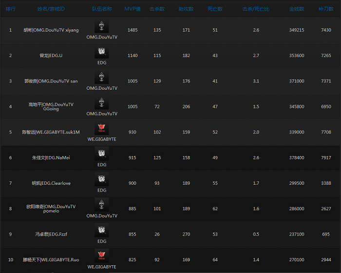
Task: Open player 曾龙|EDG.U profile
Action: tap(51, 56)
